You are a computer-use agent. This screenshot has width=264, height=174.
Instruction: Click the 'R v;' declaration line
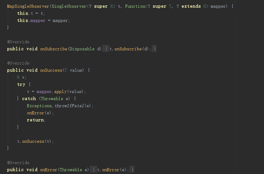pos(21,77)
